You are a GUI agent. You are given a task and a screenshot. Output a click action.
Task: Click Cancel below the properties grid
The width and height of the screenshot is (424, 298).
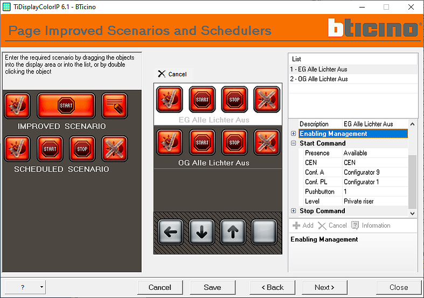tap(332, 225)
